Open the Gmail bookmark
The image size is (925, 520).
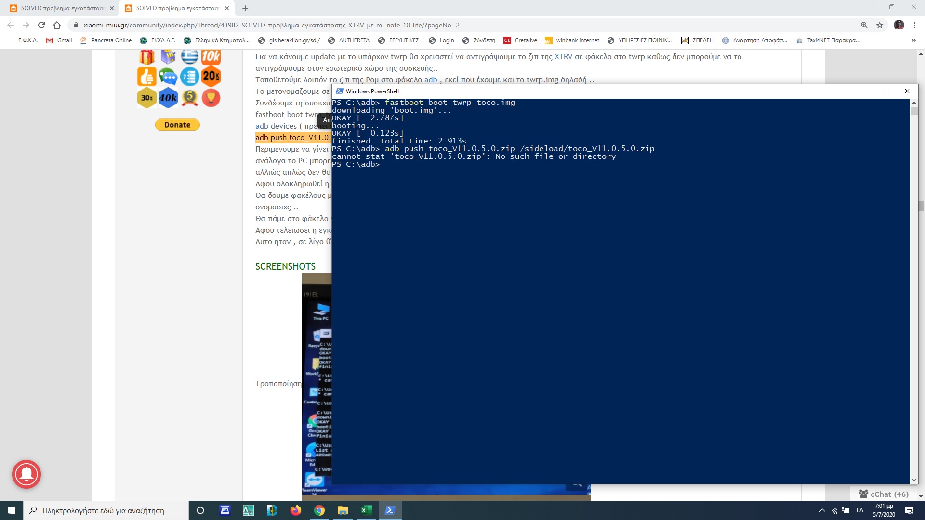[x=59, y=40]
